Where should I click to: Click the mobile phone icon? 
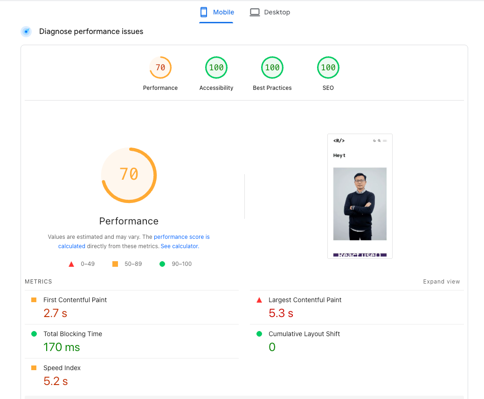204,12
